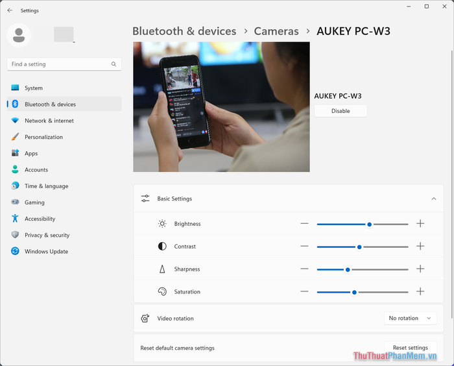Disable the AUKEY PC-W3 camera

[x=340, y=111]
